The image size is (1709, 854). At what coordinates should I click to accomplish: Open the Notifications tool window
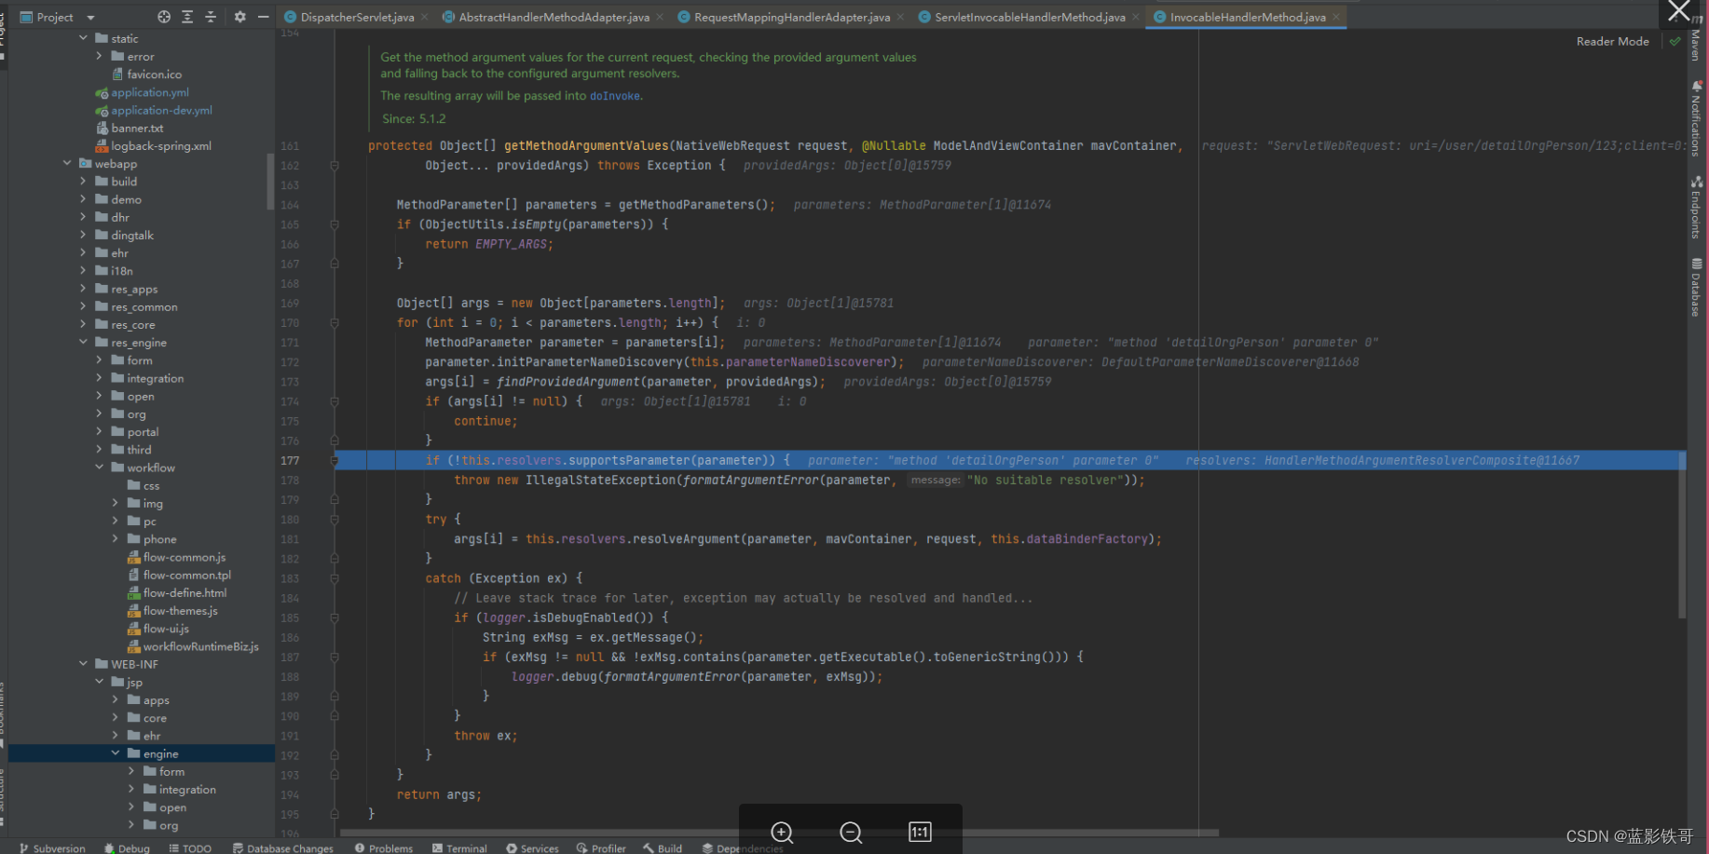[x=1697, y=118]
